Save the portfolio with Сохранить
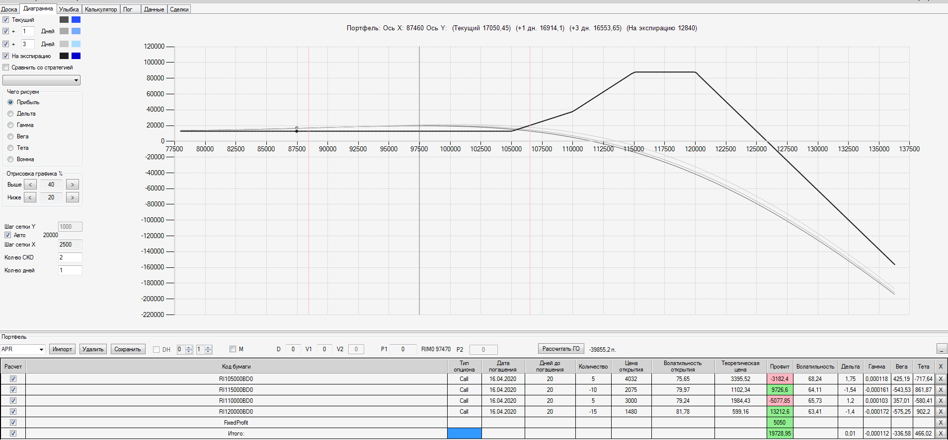 (x=128, y=349)
